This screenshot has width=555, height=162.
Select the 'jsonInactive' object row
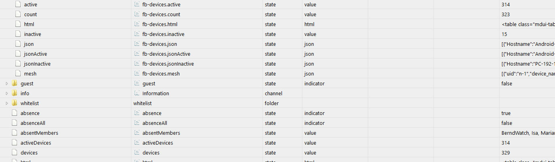(x=37, y=64)
